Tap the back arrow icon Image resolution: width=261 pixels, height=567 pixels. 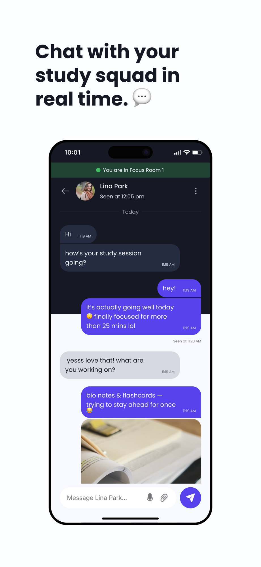click(x=65, y=191)
